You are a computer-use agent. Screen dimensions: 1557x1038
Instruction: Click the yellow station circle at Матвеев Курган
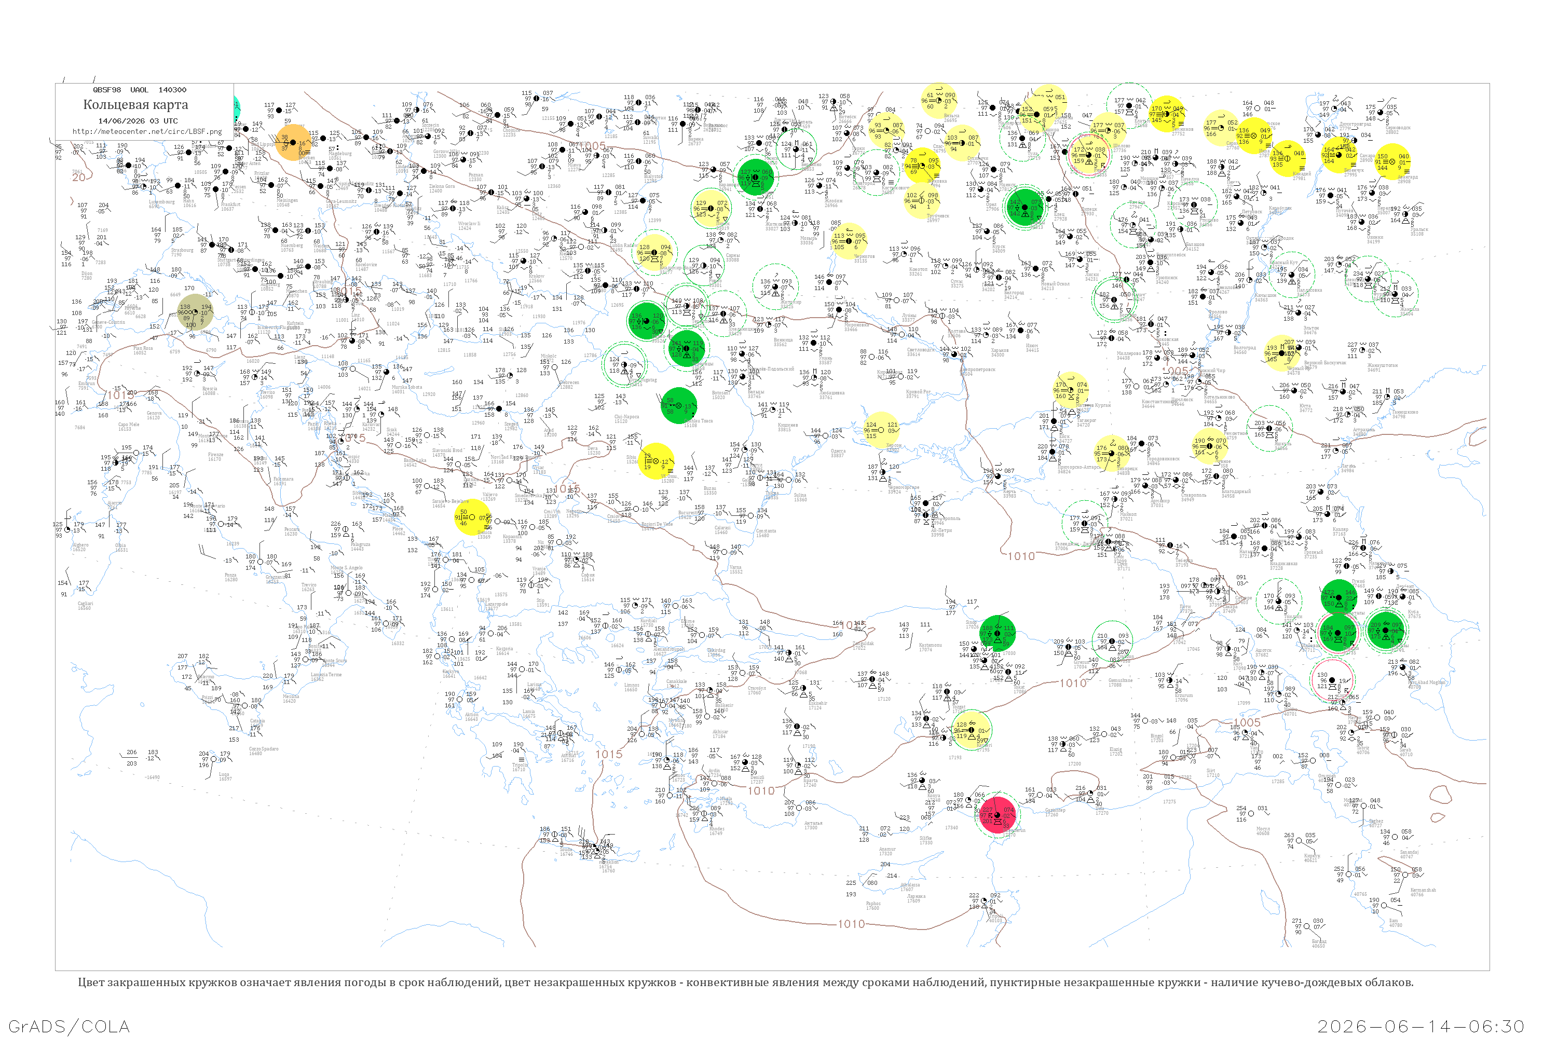(x=1071, y=391)
